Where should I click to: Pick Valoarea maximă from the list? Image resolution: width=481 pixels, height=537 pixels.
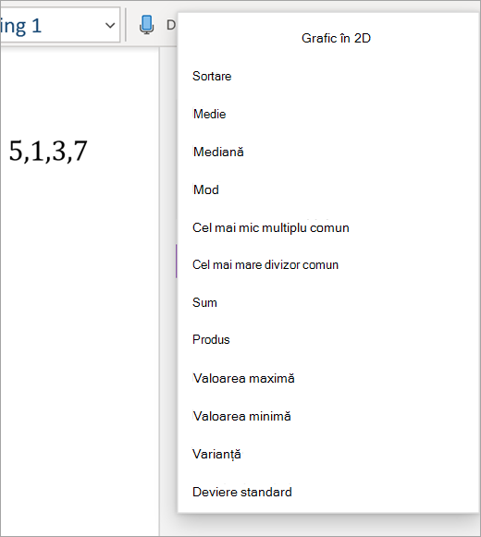[244, 378]
